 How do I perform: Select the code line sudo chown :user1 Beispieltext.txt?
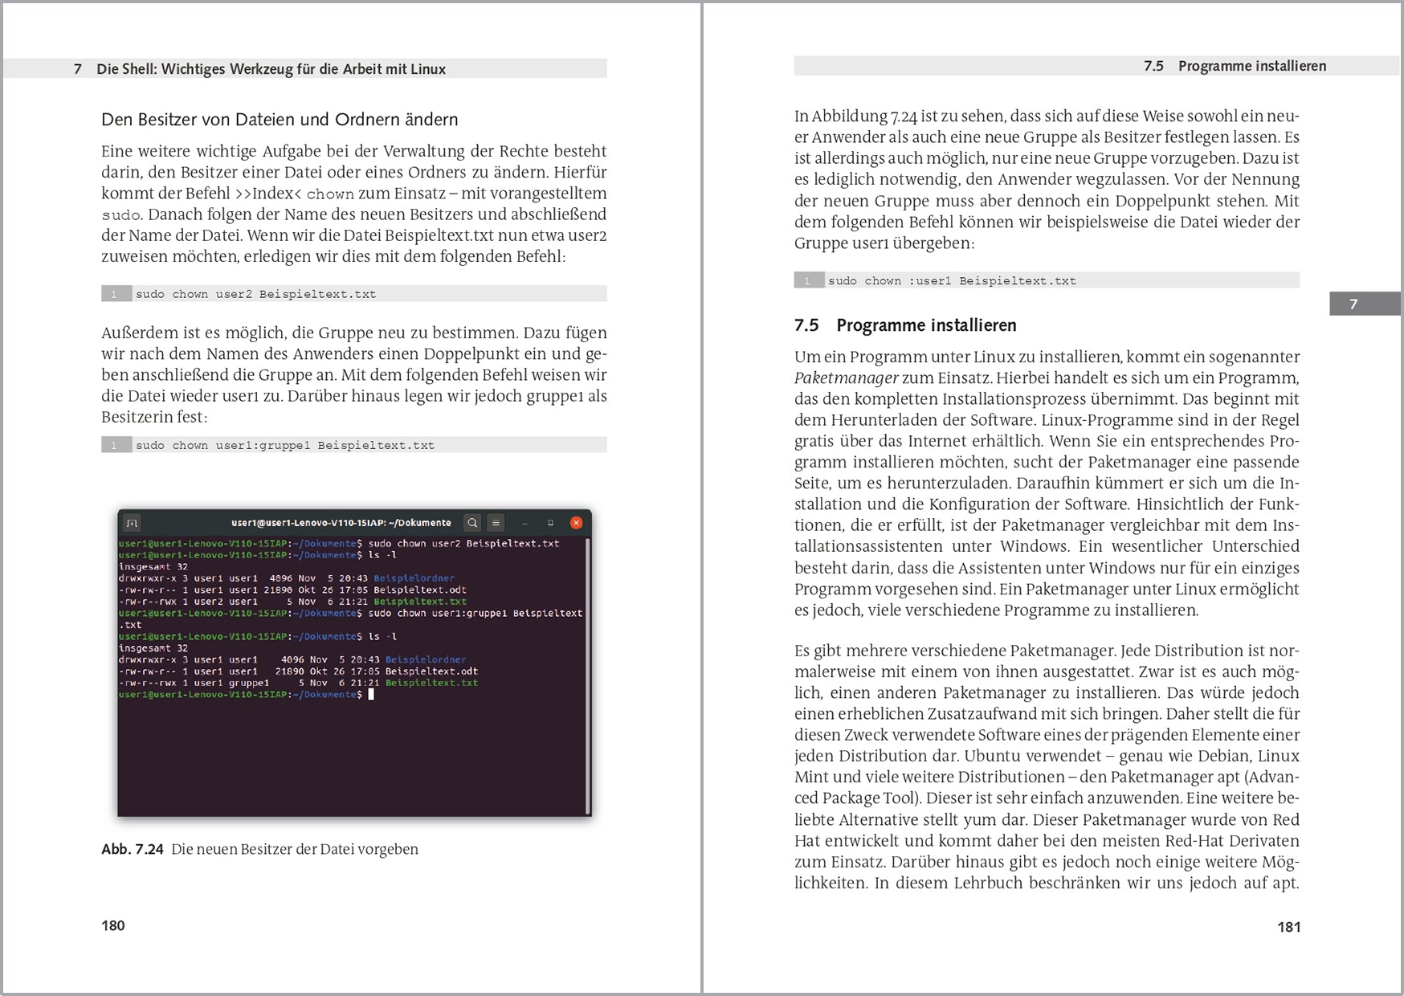tap(953, 280)
